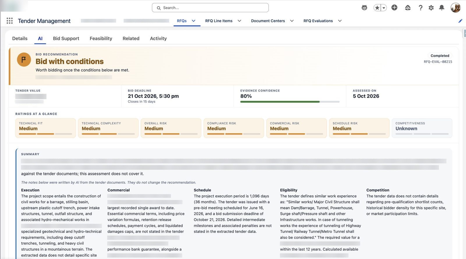
Task: Open the favorites list dropdown arrow
Action: click(384, 8)
